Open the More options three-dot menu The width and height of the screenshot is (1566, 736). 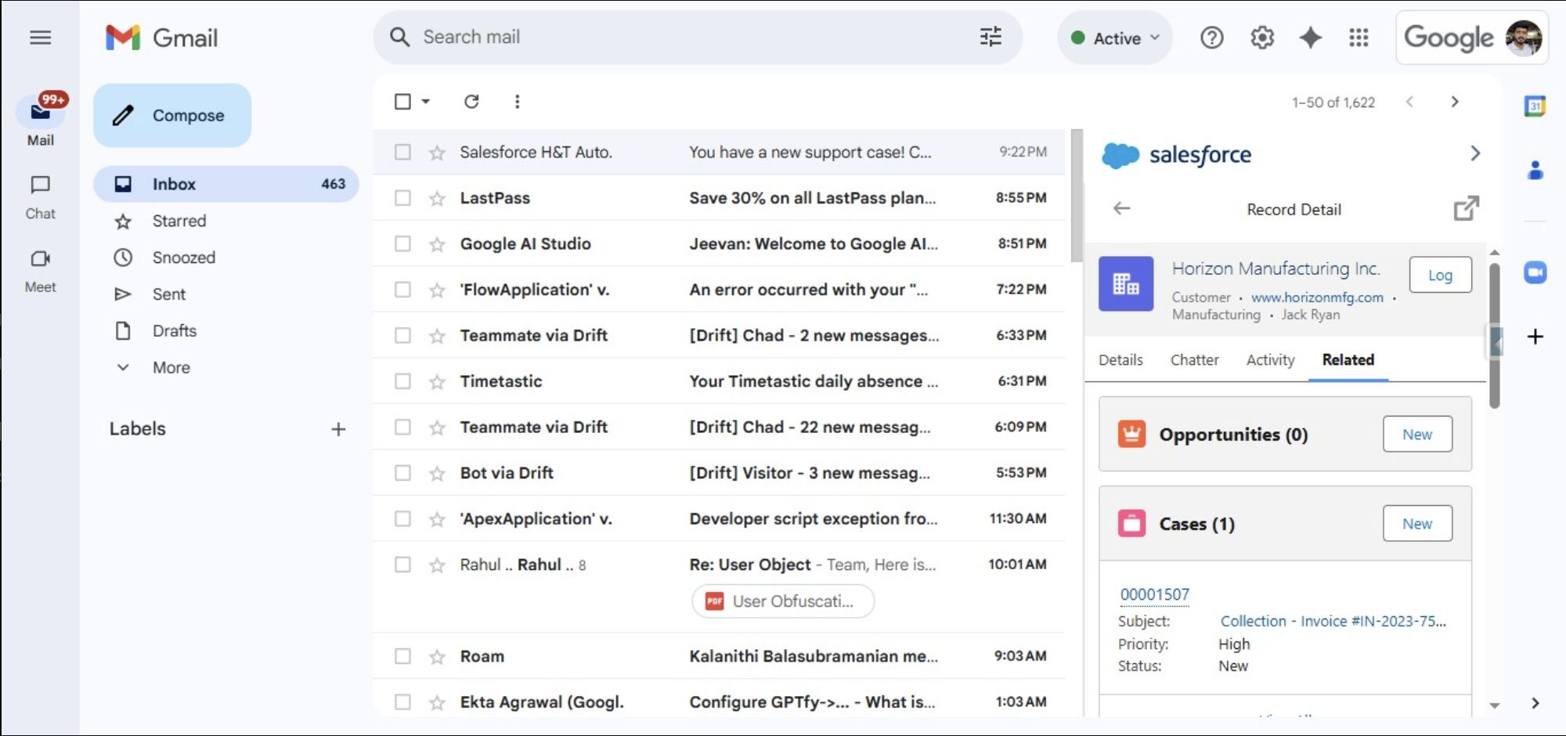(x=517, y=101)
